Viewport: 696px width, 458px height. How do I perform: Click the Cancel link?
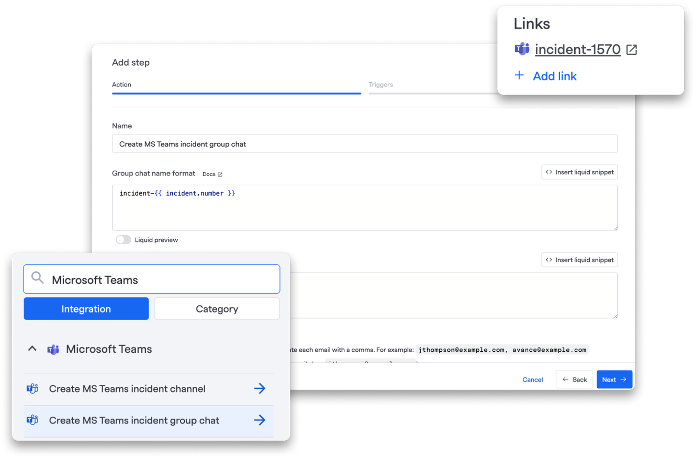533,379
